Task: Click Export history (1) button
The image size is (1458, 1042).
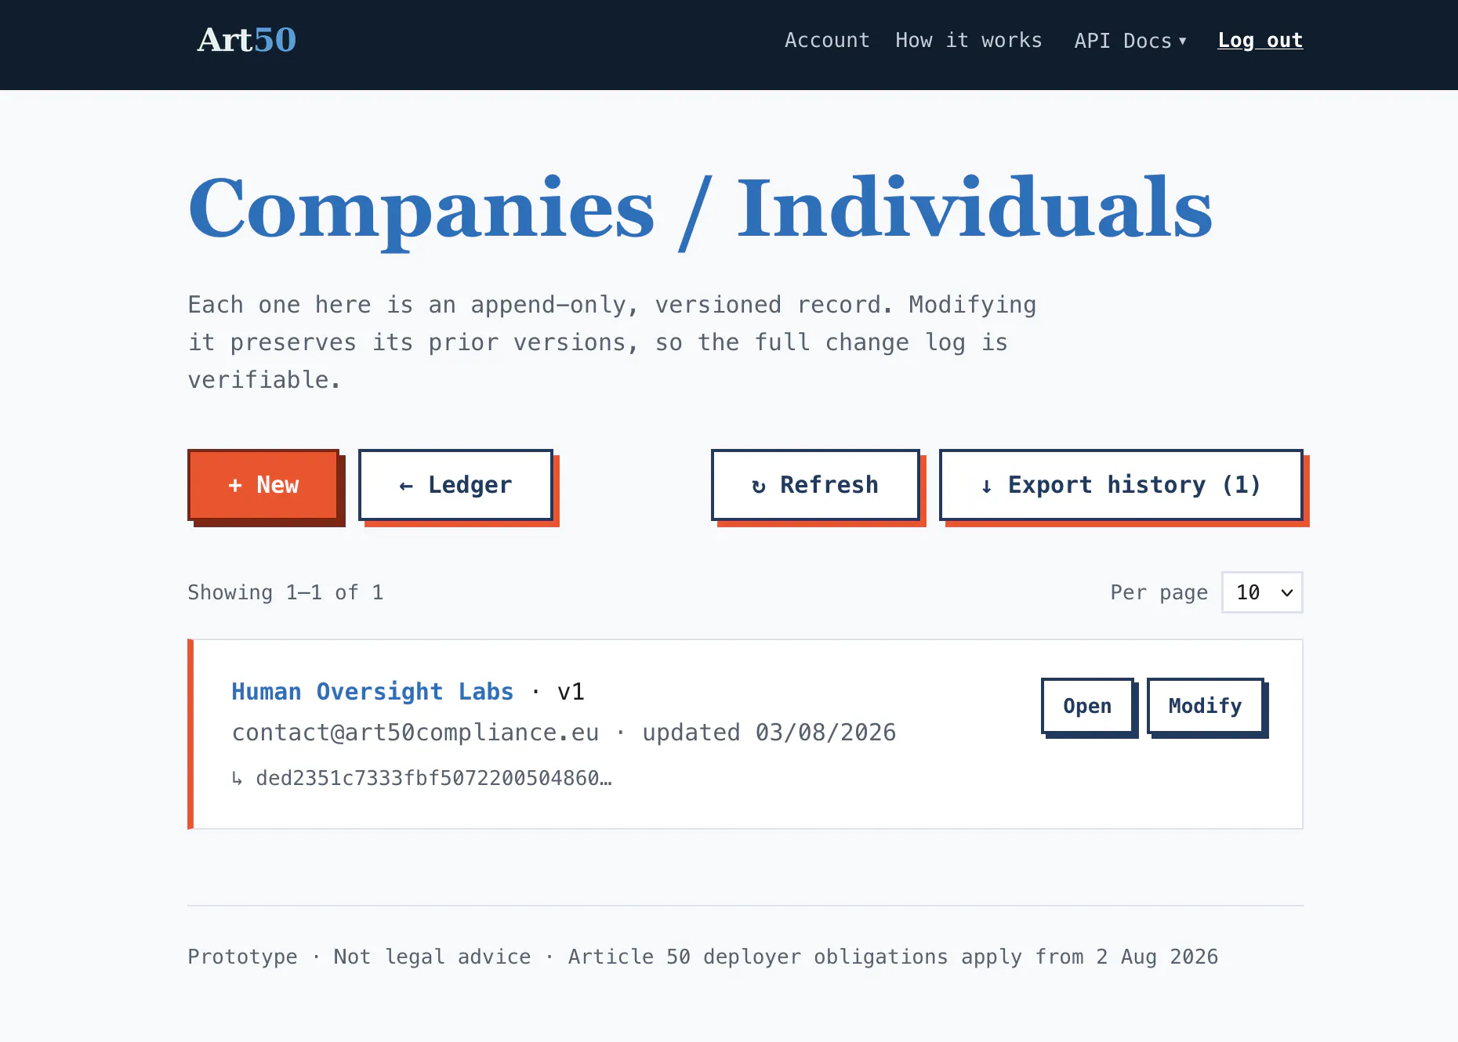Action: click(1121, 485)
